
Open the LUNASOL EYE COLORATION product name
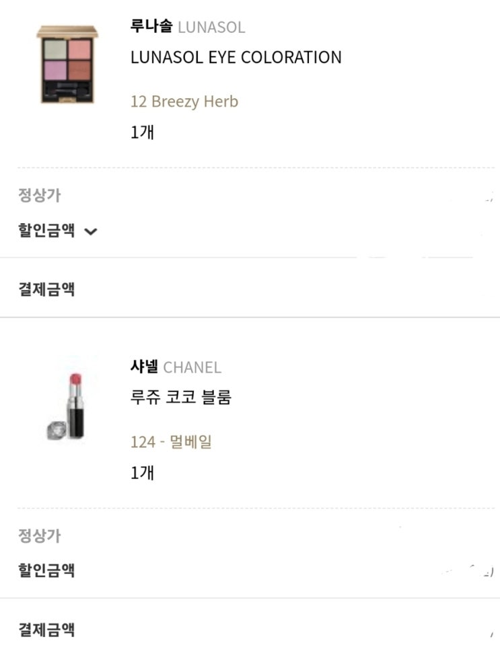pyautogui.click(x=236, y=58)
